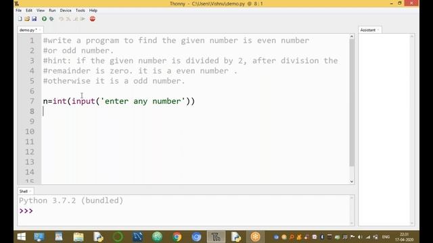Click the Resume debugger icon
This screenshot has width=433, height=243.
(83, 19)
